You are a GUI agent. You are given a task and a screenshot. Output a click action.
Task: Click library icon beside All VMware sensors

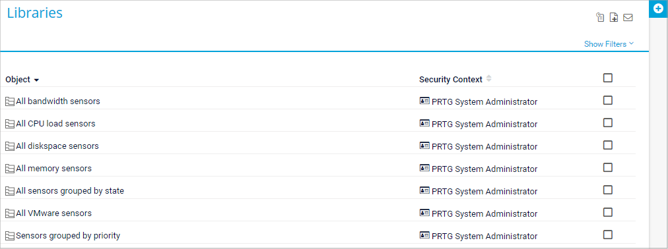(x=10, y=213)
